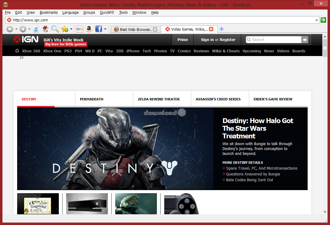Expand the Forward button history dropdown
Viewport: 330px width, 225px height.
coord(29,29)
